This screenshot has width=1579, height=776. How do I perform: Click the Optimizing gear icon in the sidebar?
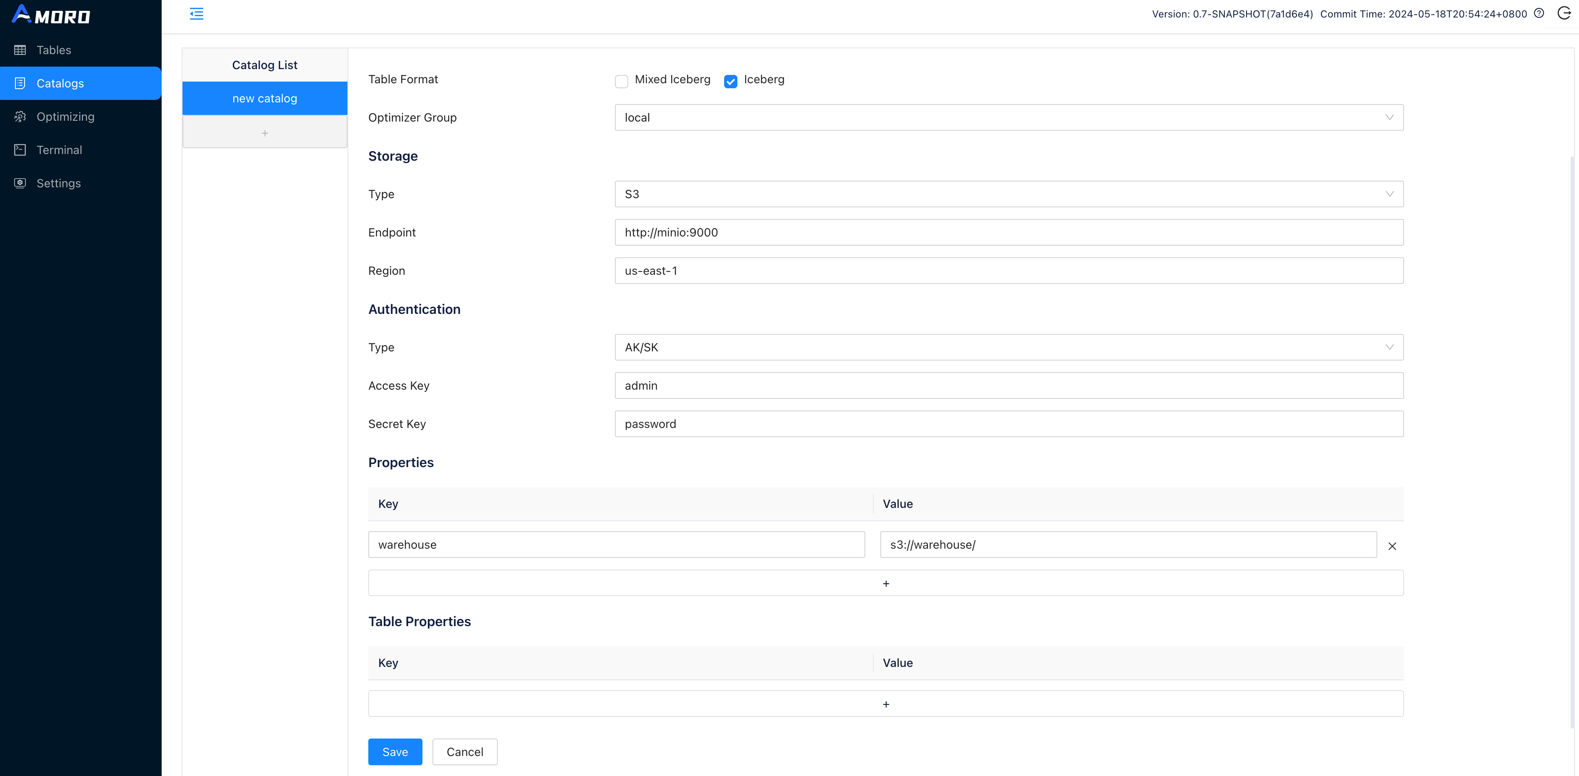[x=20, y=117]
